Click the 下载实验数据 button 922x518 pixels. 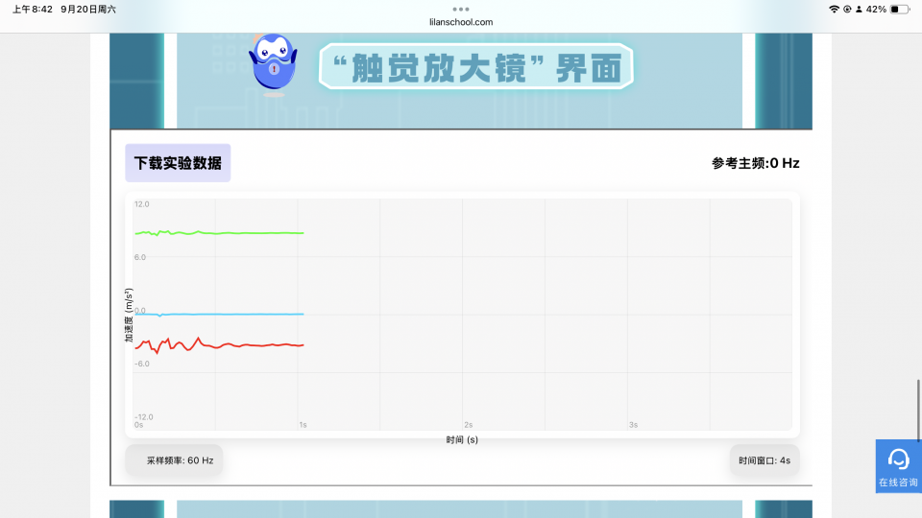[178, 163]
